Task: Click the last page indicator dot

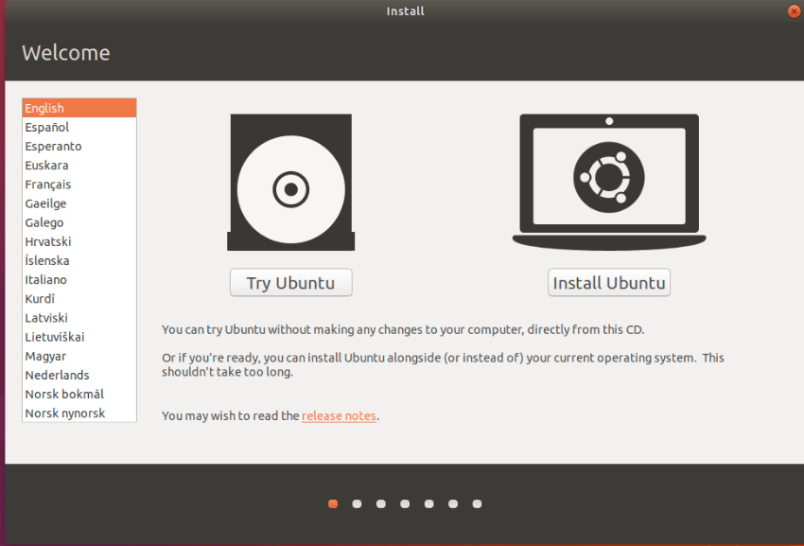Action: [x=476, y=503]
